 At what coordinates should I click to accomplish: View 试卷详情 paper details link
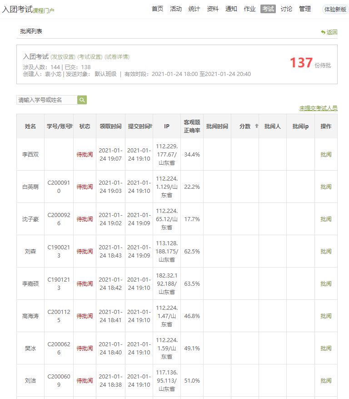117,57
